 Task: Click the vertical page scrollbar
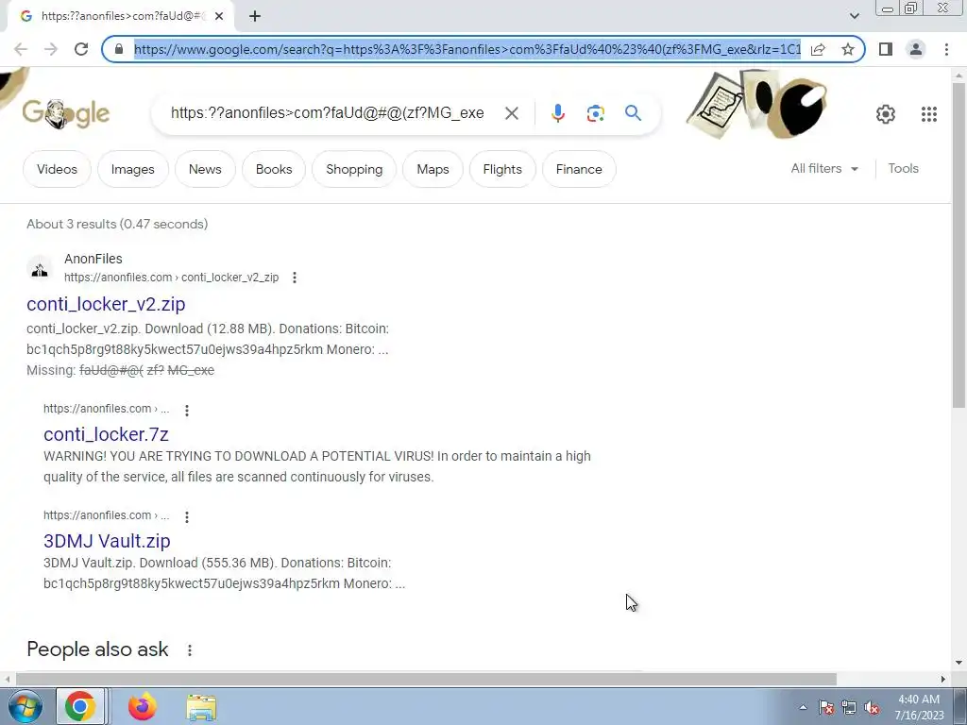(x=959, y=245)
